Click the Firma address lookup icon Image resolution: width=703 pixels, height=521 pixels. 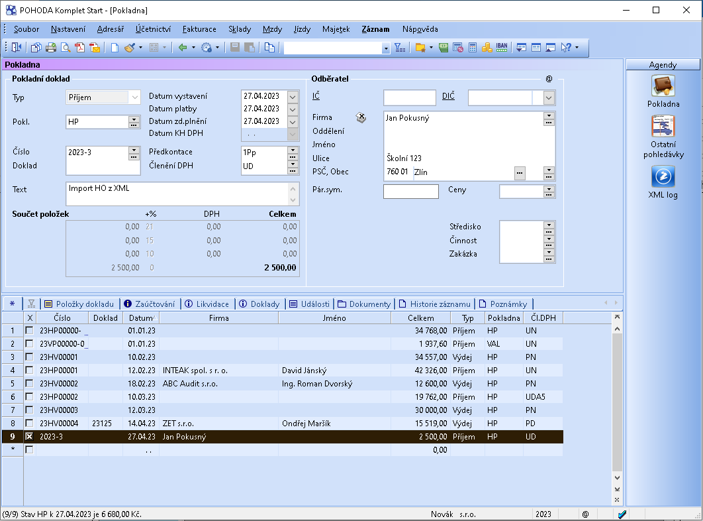tap(361, 118)
